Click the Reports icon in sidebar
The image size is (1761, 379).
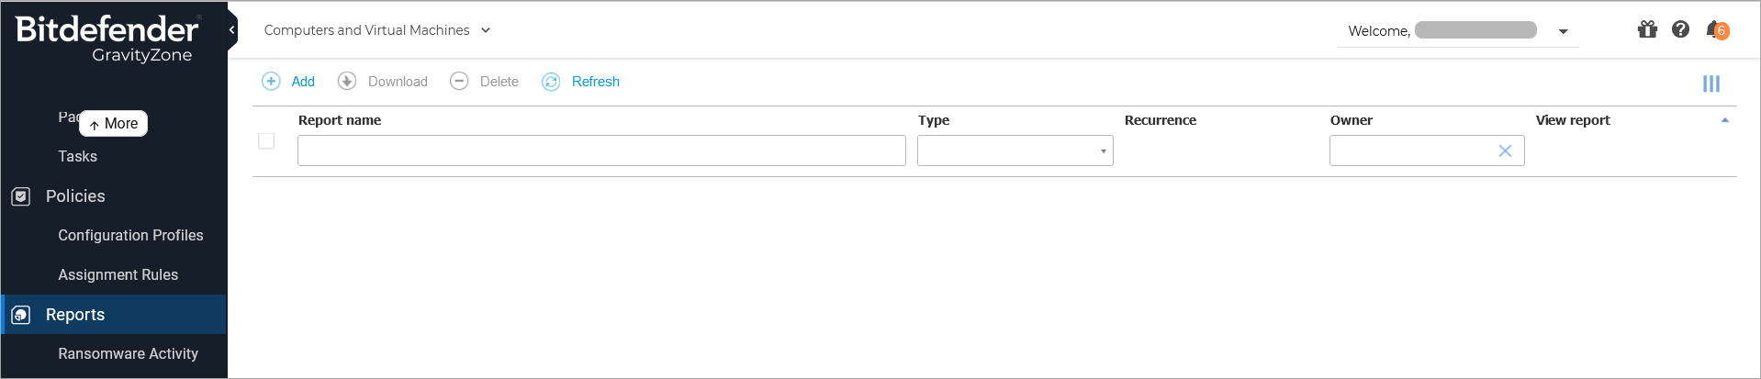click(x=20, y=315)
